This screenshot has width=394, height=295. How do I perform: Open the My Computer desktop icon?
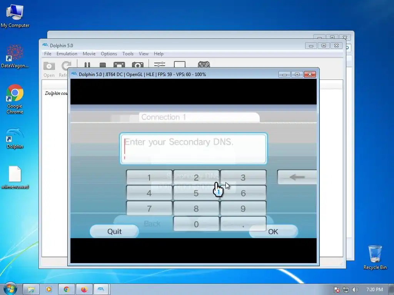click(15, 15)
